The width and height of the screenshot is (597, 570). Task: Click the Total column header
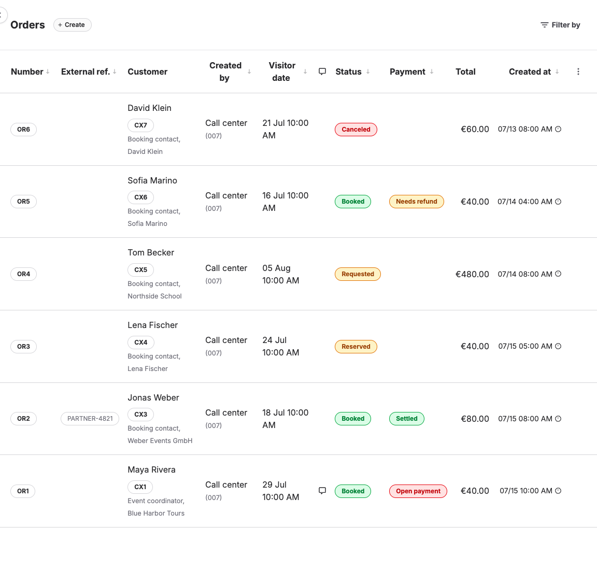coord(465,72)
